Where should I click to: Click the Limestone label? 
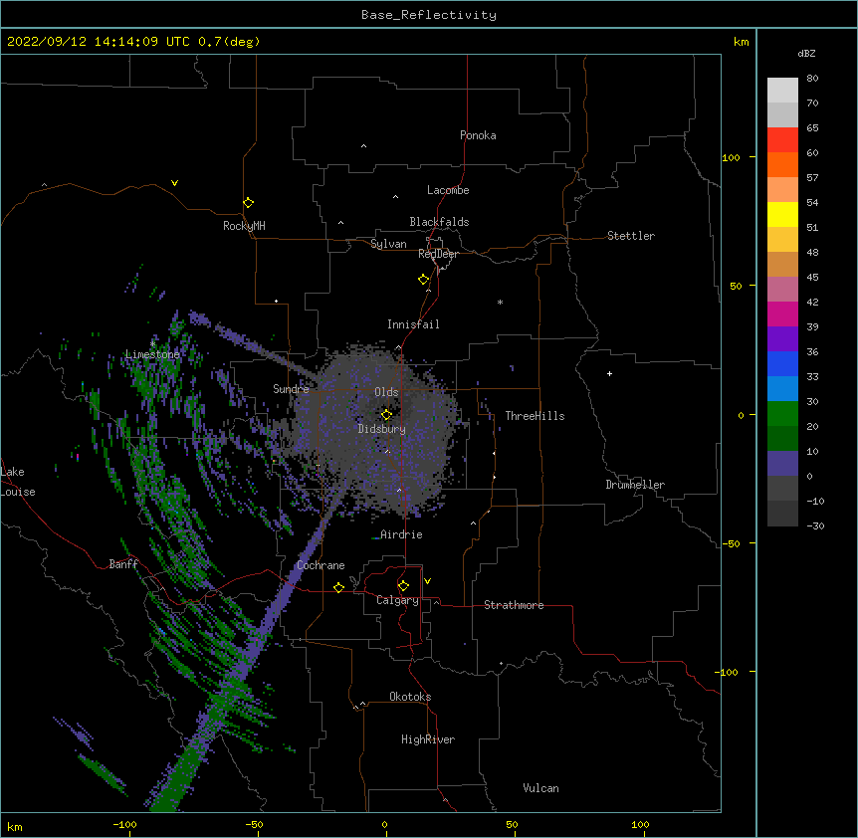(152, 354)
